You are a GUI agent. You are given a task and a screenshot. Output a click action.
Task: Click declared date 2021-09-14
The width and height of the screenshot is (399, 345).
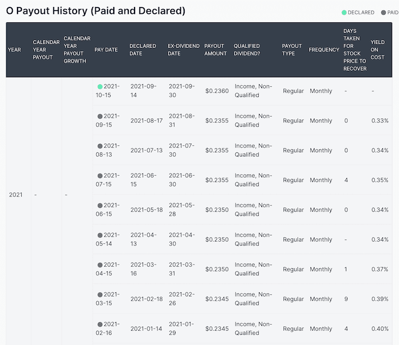pyautogui.click(x=144, y=91)
